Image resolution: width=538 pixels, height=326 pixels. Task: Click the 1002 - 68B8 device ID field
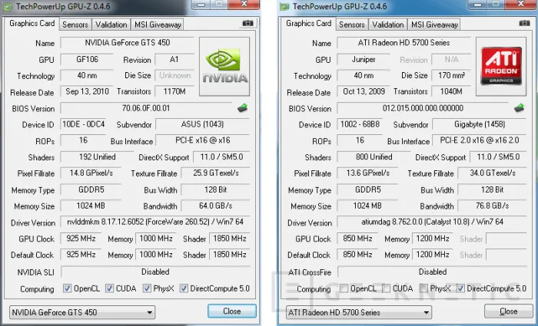pyautogui.click(x=360, y=124)
